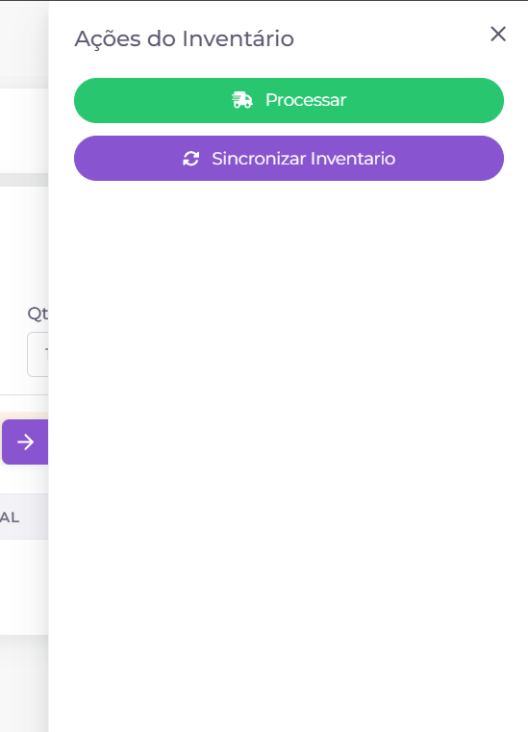
Task: Click the white arrow icon at left edge
Action: [x=25, y=442]
